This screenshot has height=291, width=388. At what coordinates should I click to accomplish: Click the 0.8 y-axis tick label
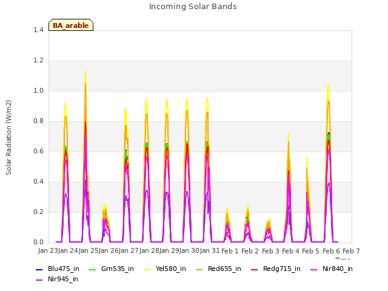coord(38,121)
